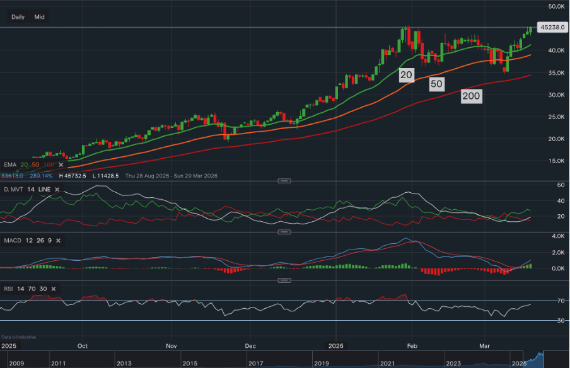This screenshot has height=368, width=570.
Task: Open the Mid price type dropdown
Action: [x=39, y=17]
